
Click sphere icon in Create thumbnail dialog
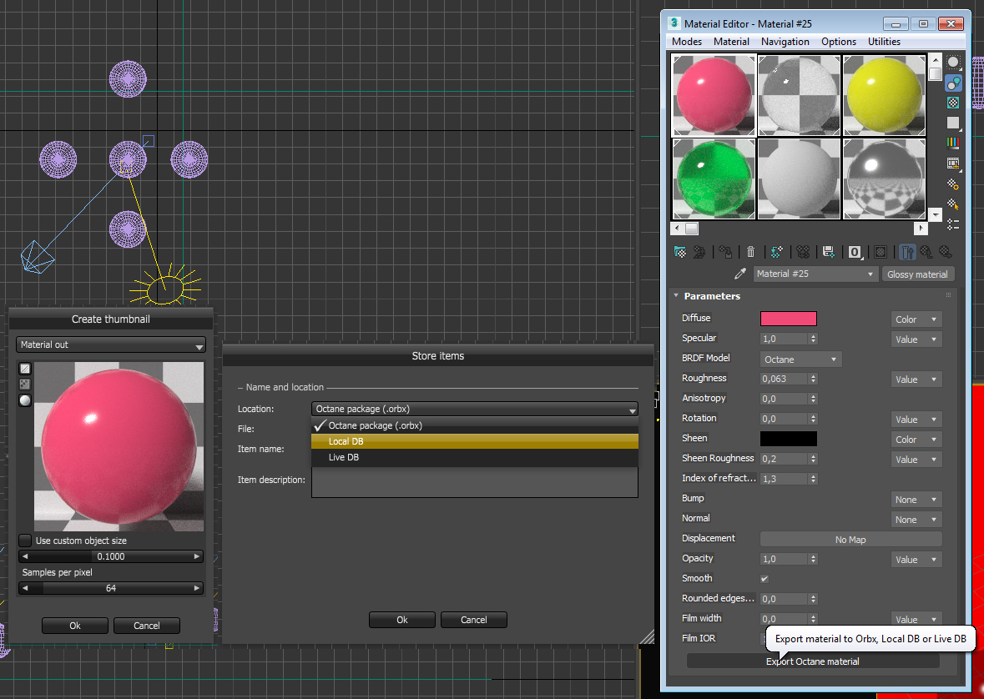click(x=25, y=400)
